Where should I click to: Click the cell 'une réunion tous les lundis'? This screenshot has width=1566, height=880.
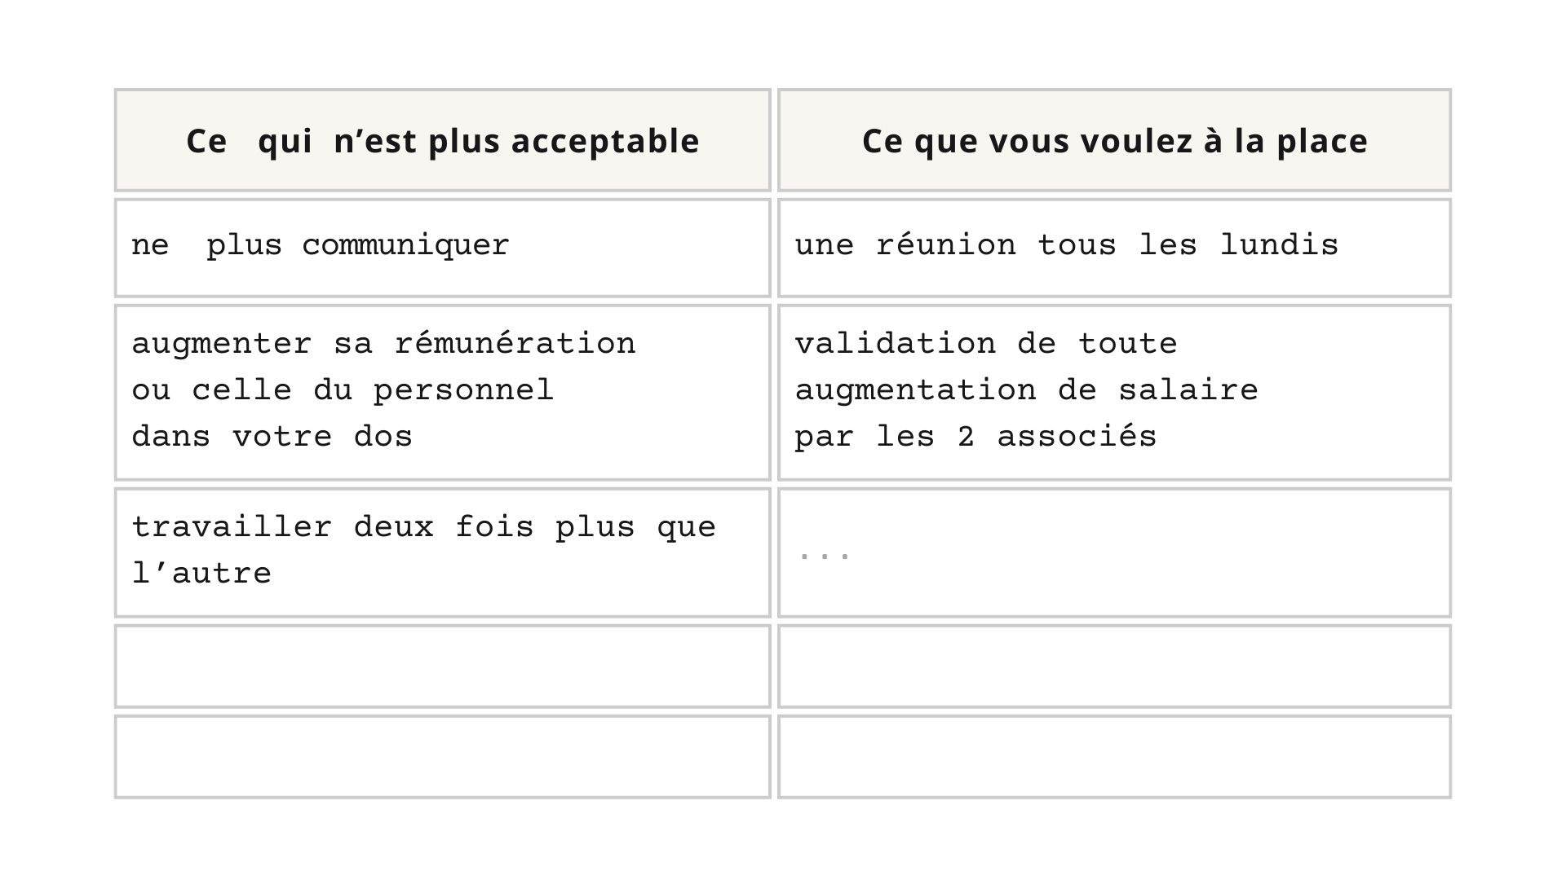[x=1114, y=248]
